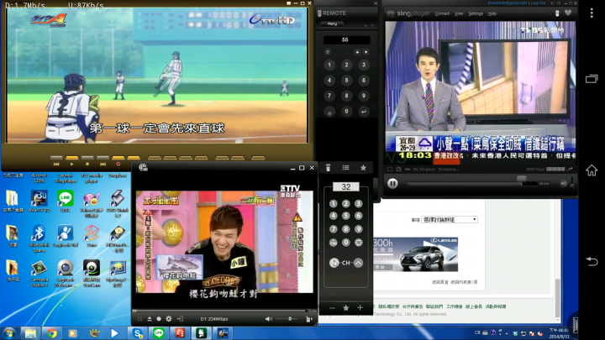Open the SlingPlayer Settings menu
Image resolution: width=605 pixels, height=340 pixels.
pos(476,13)
